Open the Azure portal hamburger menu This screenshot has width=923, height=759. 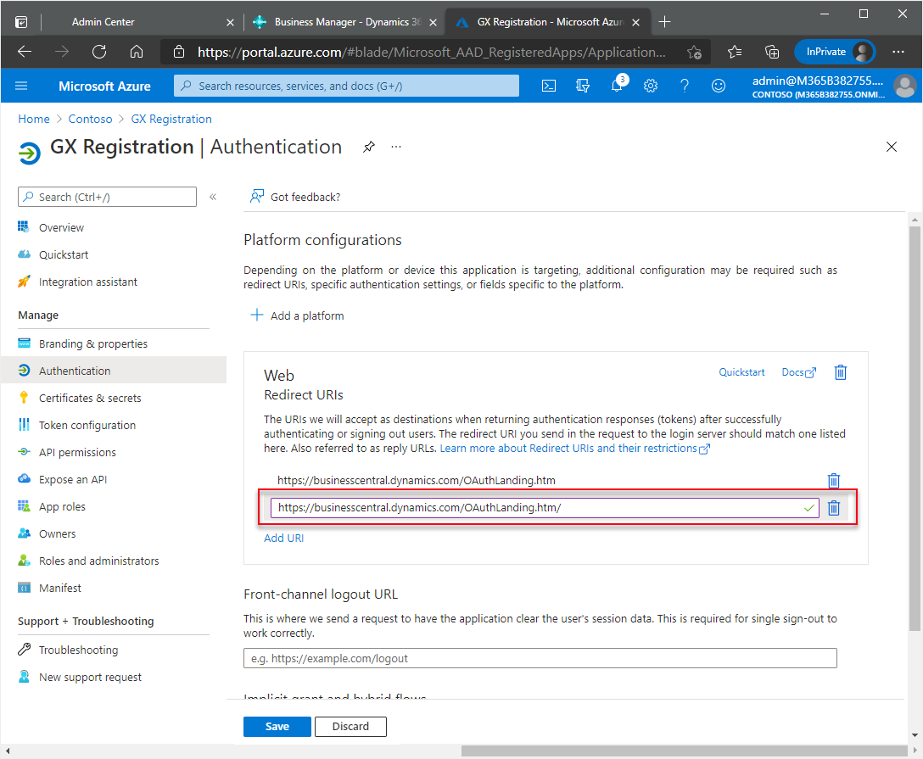[x=22, y=86]
